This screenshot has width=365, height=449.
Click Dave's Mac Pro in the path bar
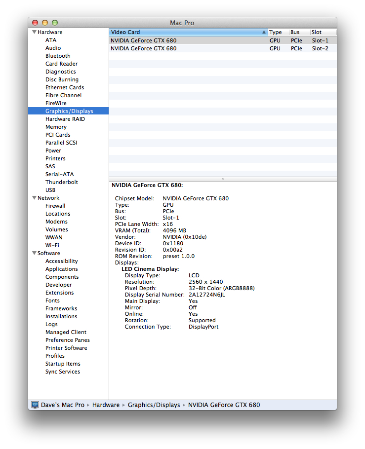(63, 405)
